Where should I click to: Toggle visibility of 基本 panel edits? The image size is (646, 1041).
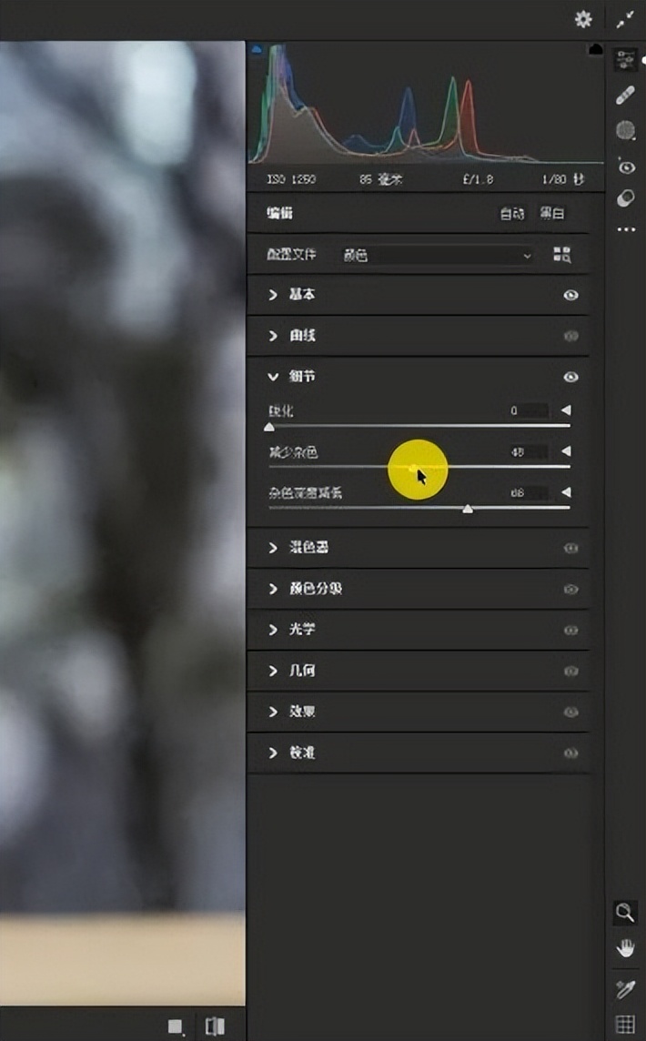click(570, 295)
